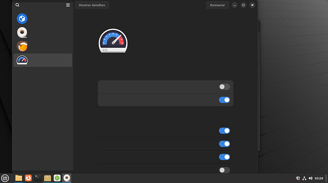The image size is (328, 183).
Task: Click the tape roll app in taskbar
Action: point(67,178)
